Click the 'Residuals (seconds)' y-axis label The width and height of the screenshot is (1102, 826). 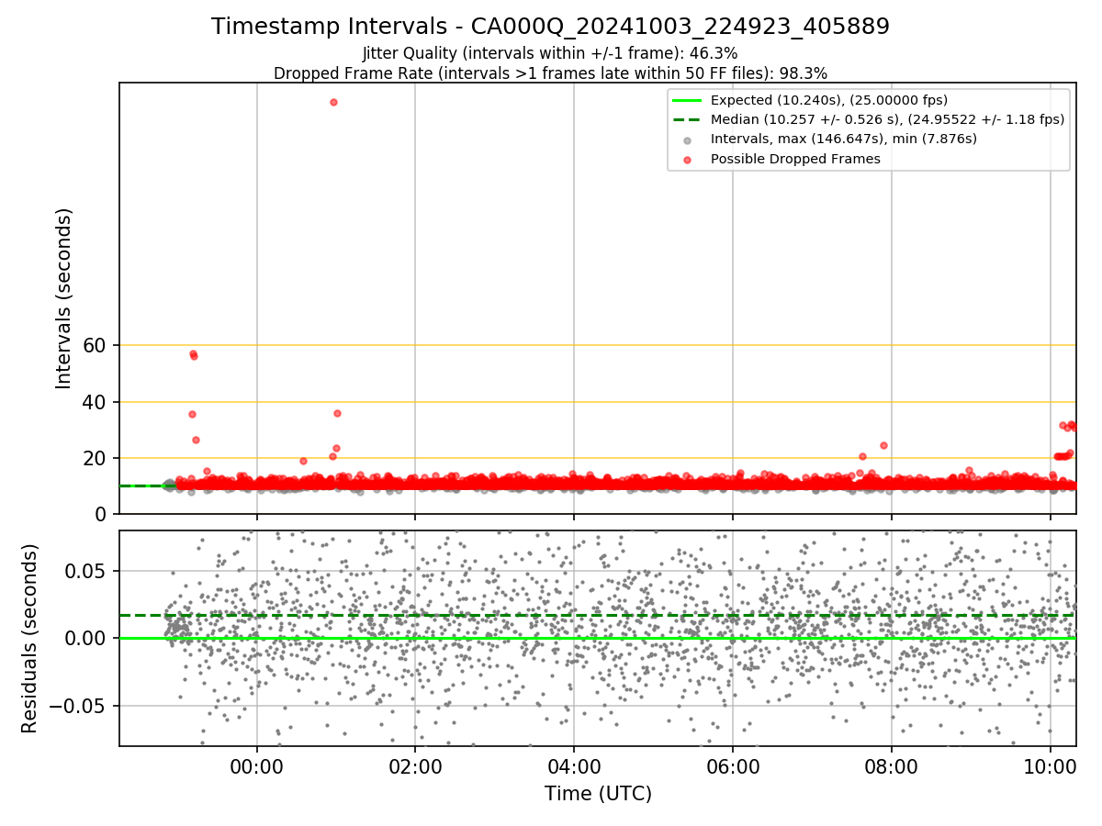coord(29,638)
